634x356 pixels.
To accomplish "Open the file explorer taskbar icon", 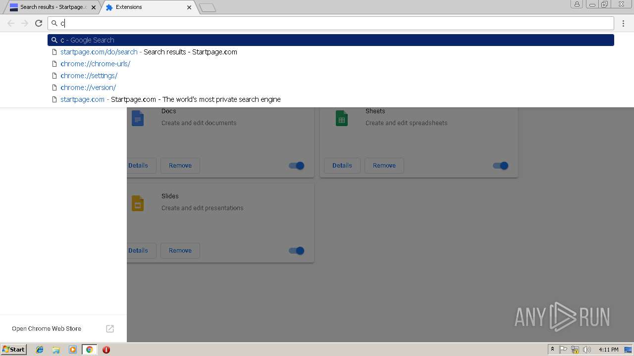I will pos(56,350).
